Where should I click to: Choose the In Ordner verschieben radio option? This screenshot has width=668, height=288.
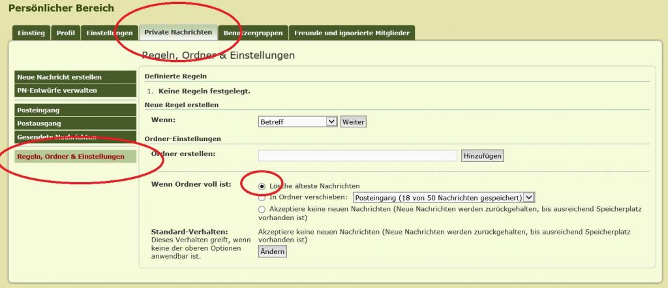[262, 197]
